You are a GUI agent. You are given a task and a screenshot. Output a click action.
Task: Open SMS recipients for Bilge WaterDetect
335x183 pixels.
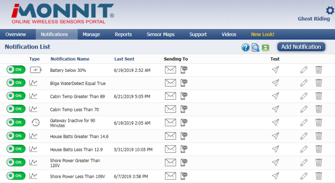(x=184, y=83)
